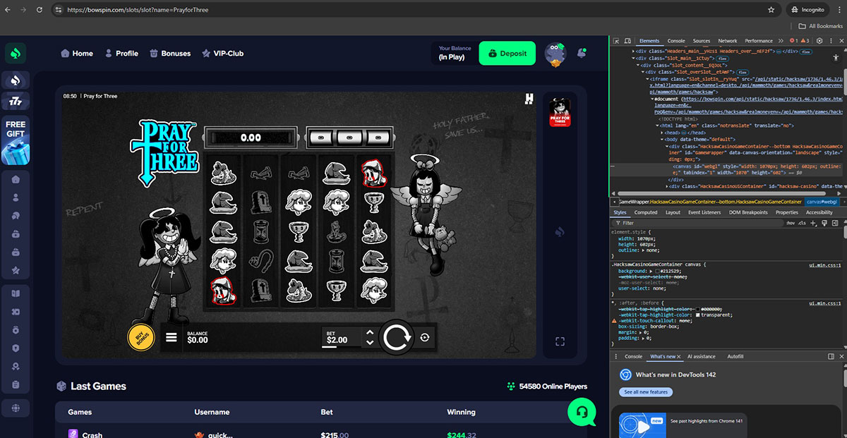Toggle element state with :hov
Image resolution: width=847 pixels, height=438 pixels.
coord(790,223)
